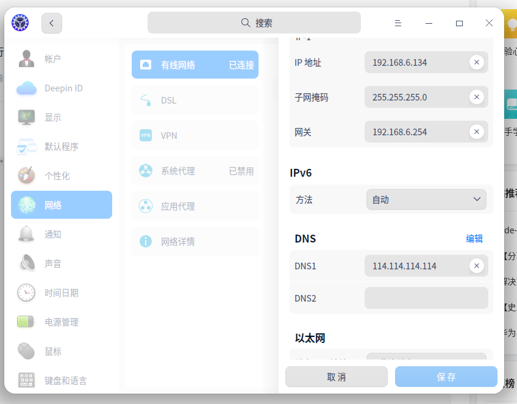The image size is (517, 404).
Task: Click the 系统代理 proxy icon
Action: [x=146, y=171]
